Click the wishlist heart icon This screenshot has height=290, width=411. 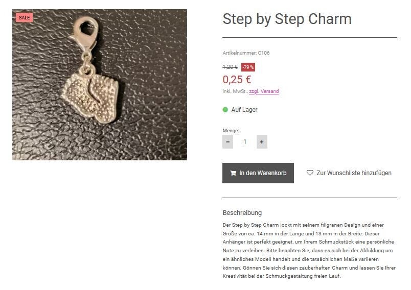[310, 173]
